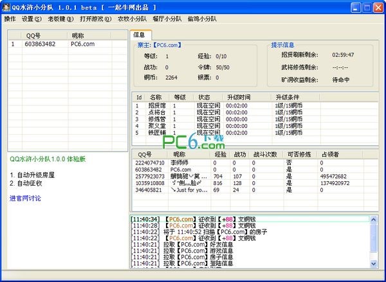Click the 占领者 column header

click(340, 155)
